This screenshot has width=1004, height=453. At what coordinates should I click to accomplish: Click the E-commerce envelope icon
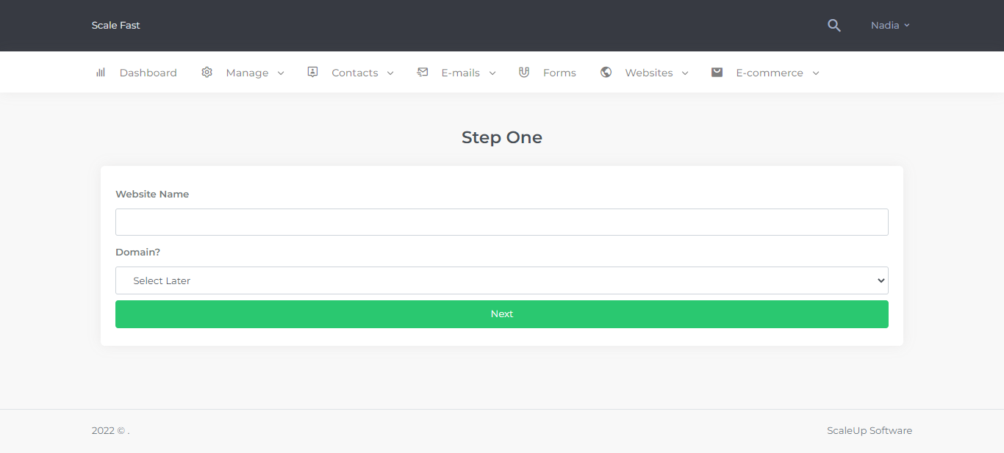click(x=717, y=72)
